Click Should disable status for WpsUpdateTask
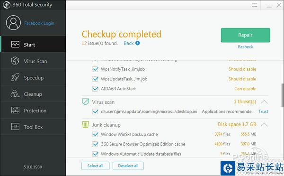 point(242,79)
